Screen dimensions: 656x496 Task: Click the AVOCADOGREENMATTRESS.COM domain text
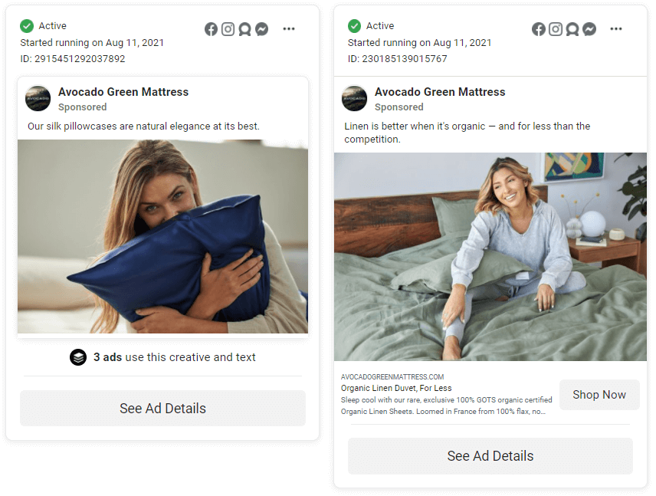coord(392,376)
